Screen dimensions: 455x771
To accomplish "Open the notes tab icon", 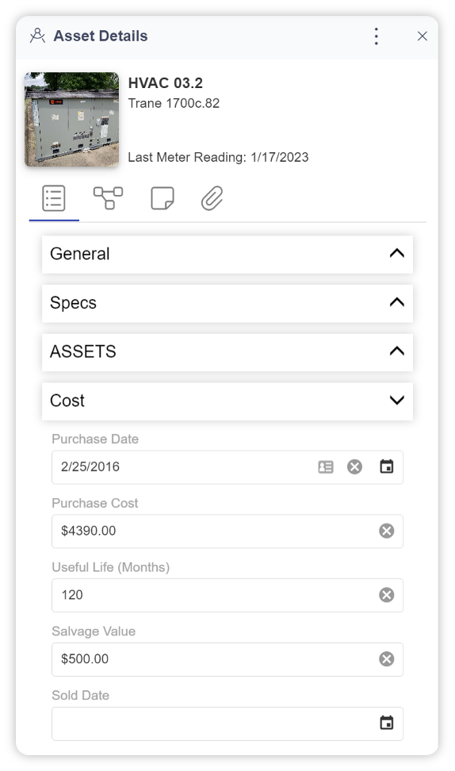I will tap(162, 198).
